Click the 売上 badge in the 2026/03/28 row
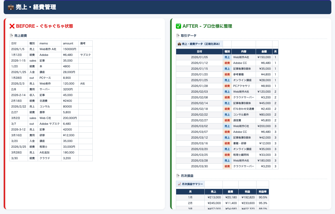The width and height of the screenshot is (335, 214). pyautogui.click(x=227, y=161)
